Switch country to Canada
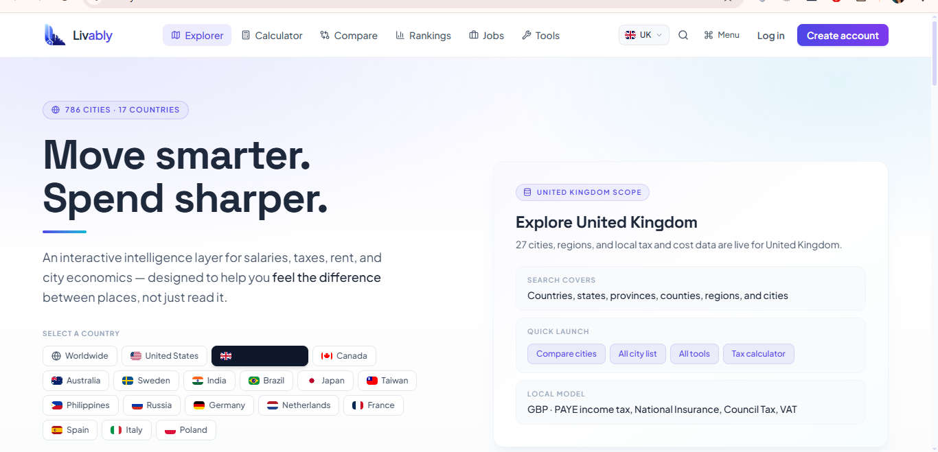 344,356
